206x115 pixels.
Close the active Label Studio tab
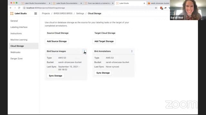pos(144,3)
